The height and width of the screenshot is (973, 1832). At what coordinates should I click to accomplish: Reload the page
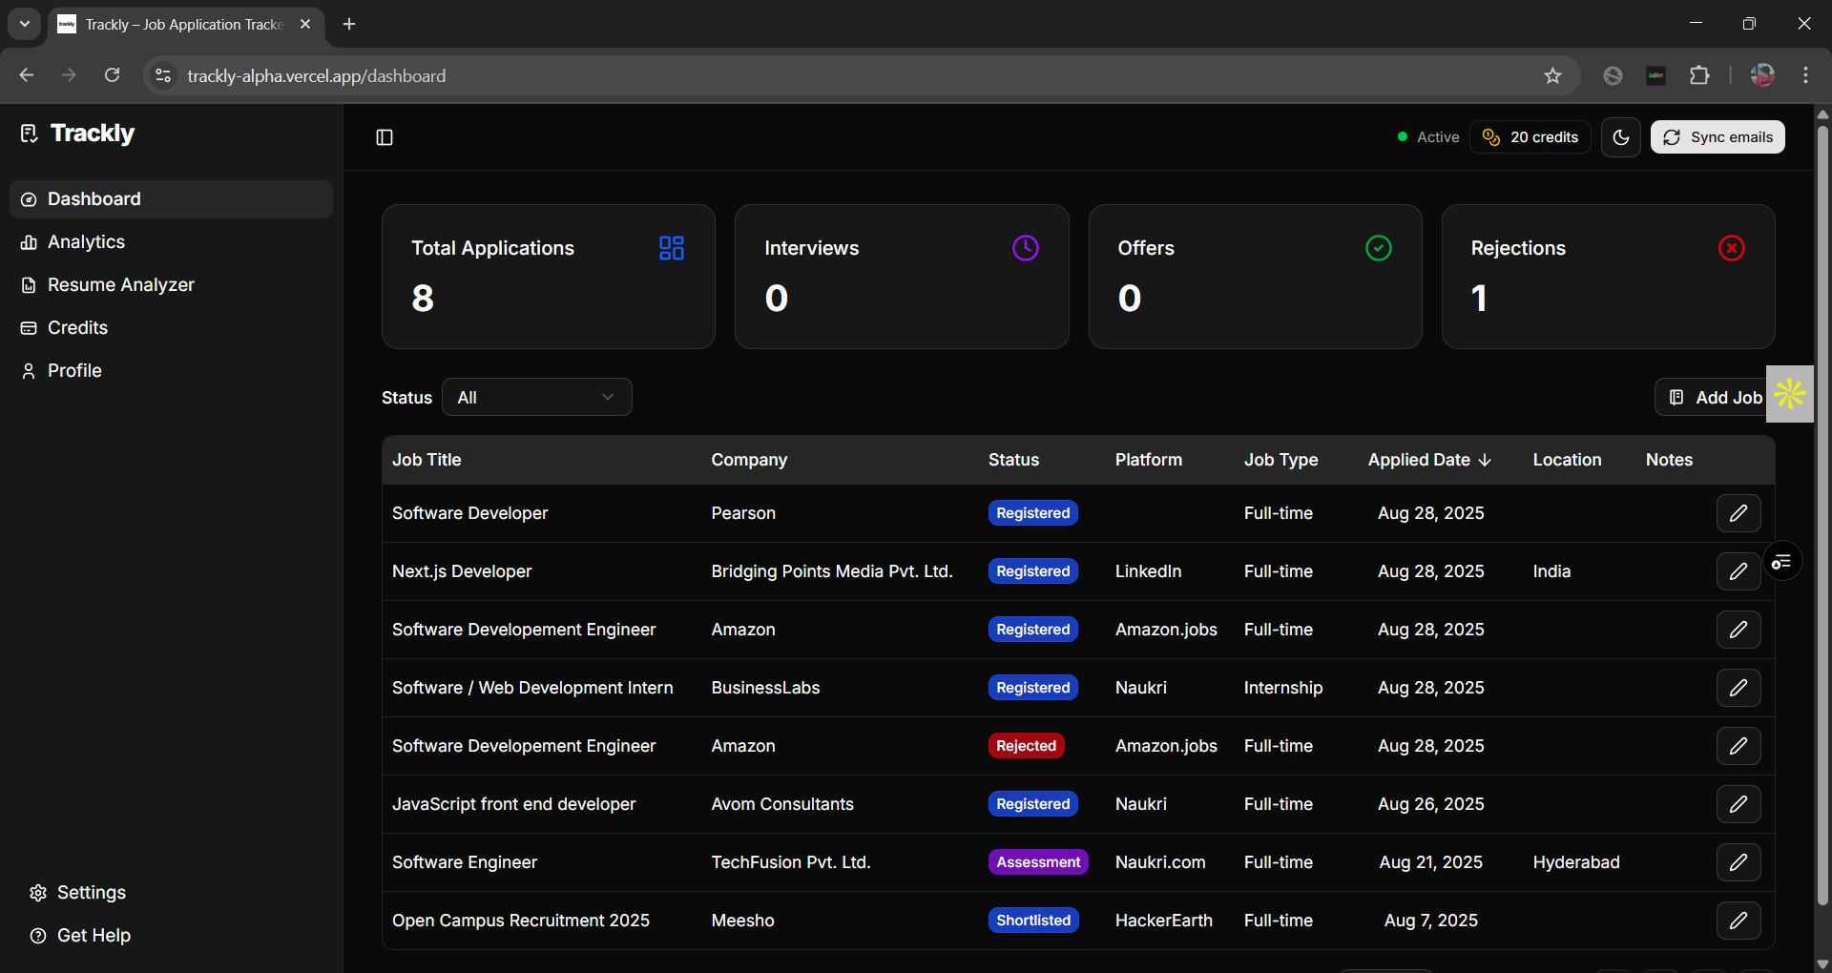click(112, 75)
